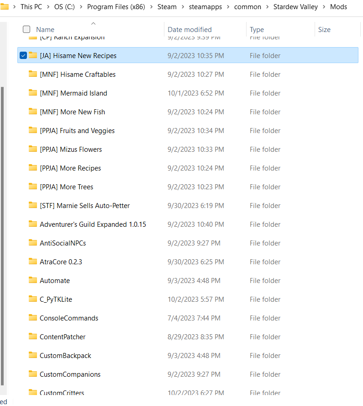Click the 9/30/2023 6:25 PM date cell
363x406 pixels.
point(196,262)
